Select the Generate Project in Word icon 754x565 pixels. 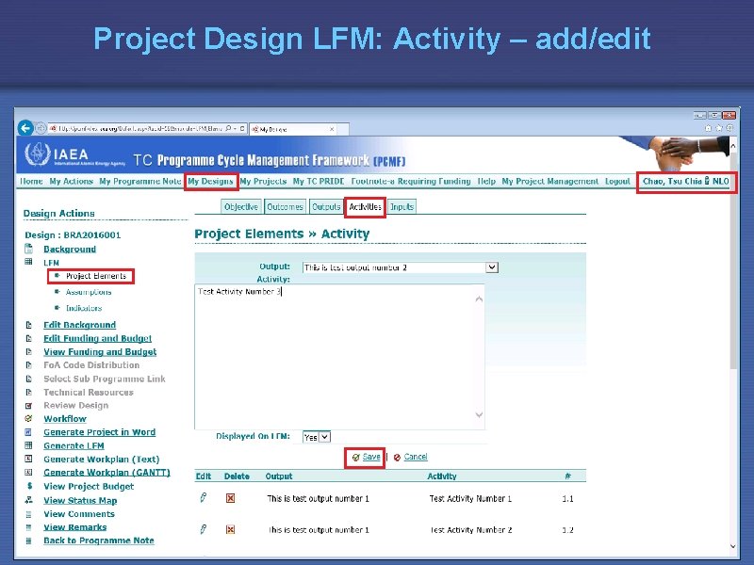pyautogui.click(x=28, y=432)
